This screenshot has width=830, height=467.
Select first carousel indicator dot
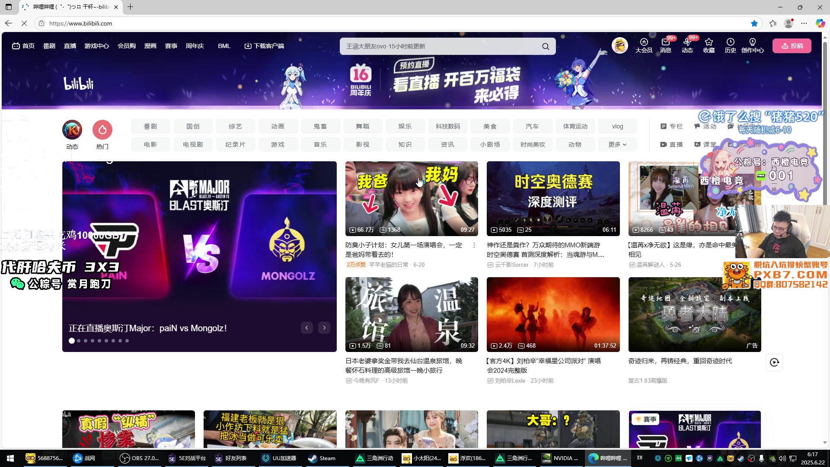coord(72,341)
